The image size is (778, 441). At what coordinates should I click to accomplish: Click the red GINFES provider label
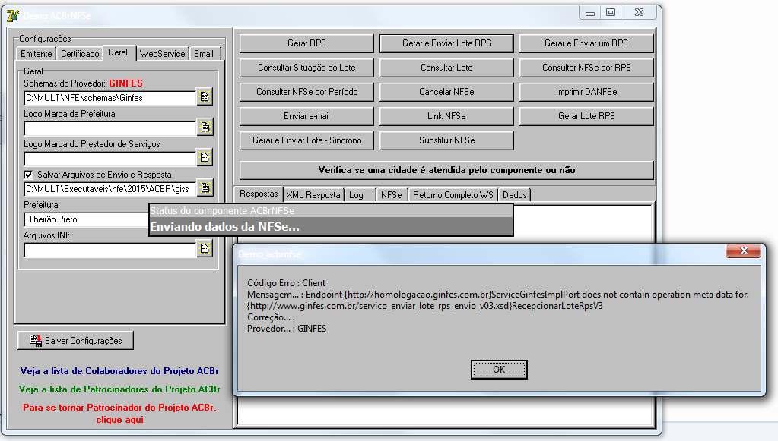(126, 83)
